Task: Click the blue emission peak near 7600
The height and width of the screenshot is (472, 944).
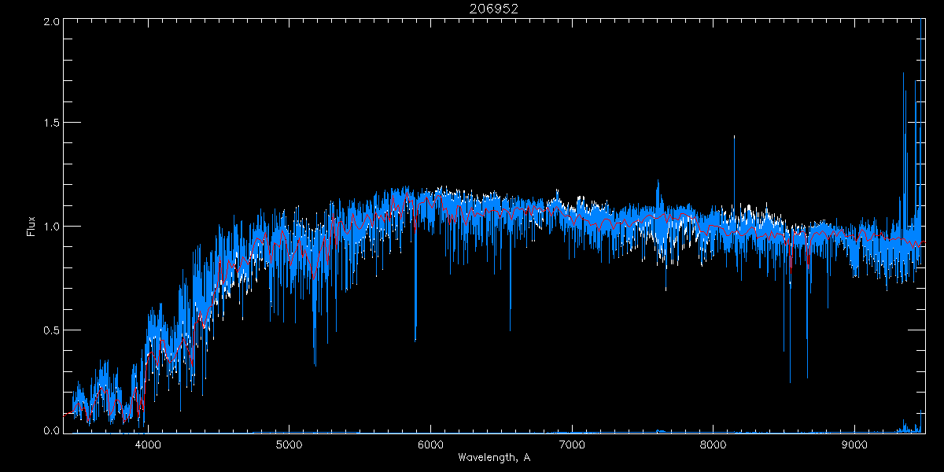Action: [658, 181]
